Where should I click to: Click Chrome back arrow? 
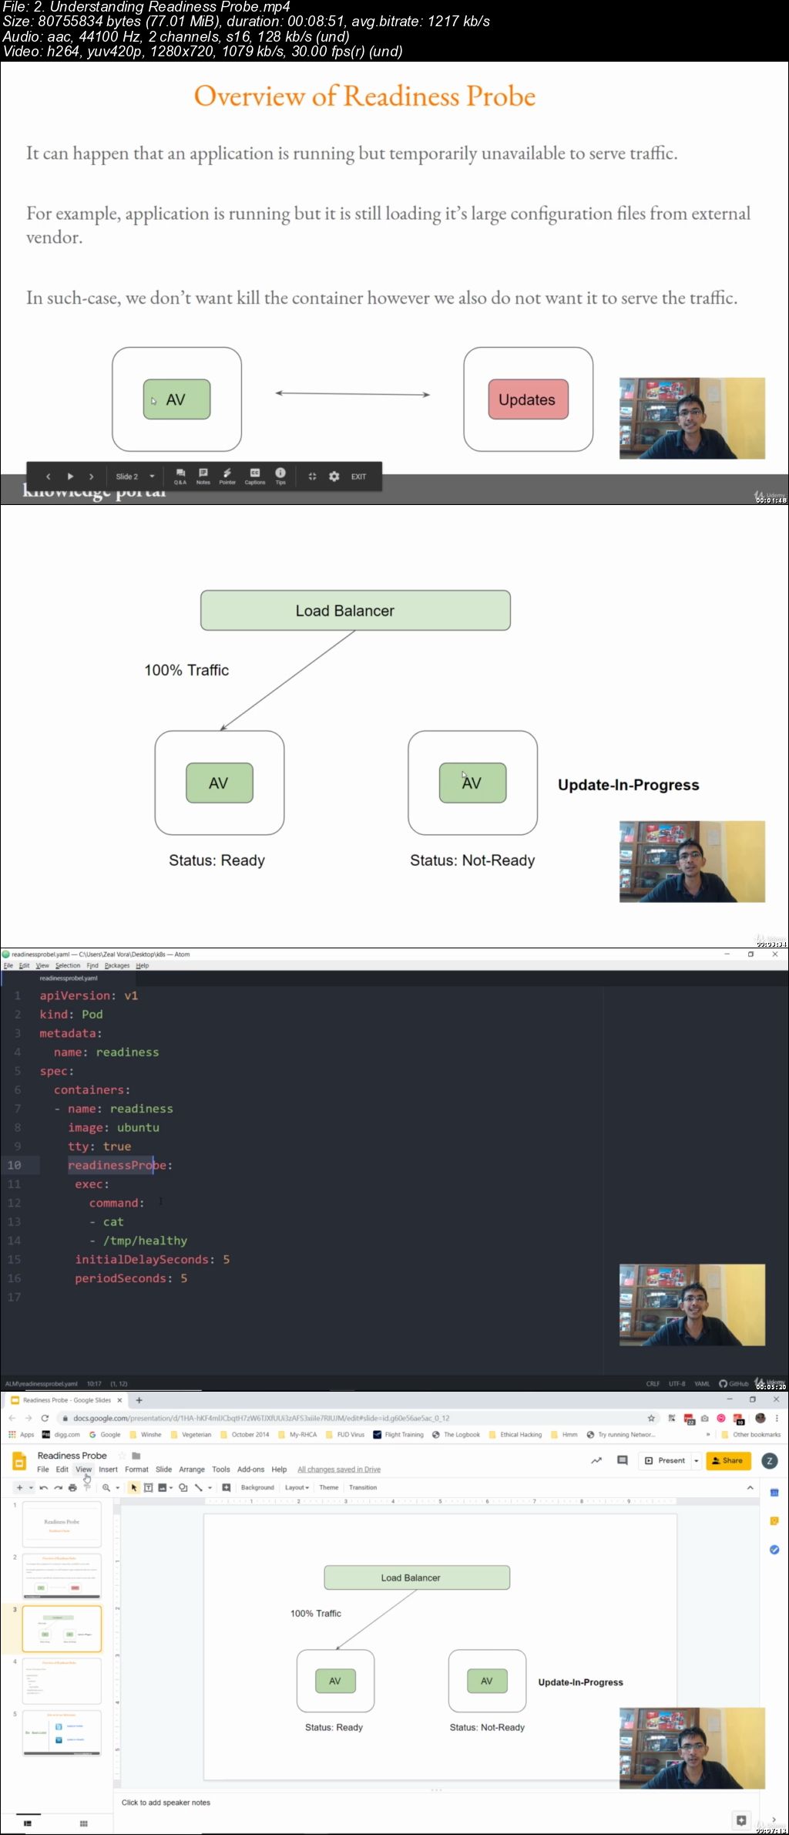click(x=12, y=1418)
